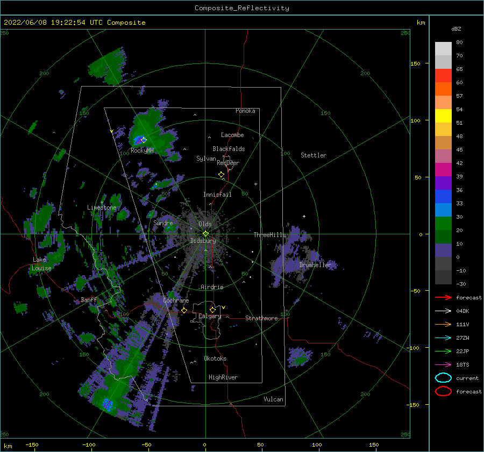Click the yellow diamond marker below RedDeer
This screenshot has height=452, width=484.
[x=221, y=175]
